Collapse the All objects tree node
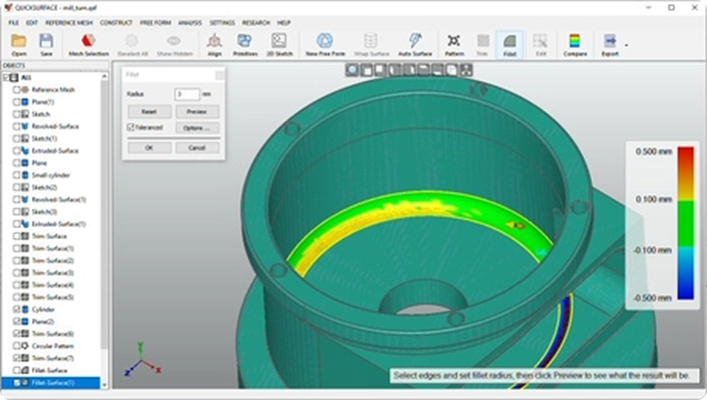The height and width of the screenshot is (400, 707). click(x=6, y=77)
